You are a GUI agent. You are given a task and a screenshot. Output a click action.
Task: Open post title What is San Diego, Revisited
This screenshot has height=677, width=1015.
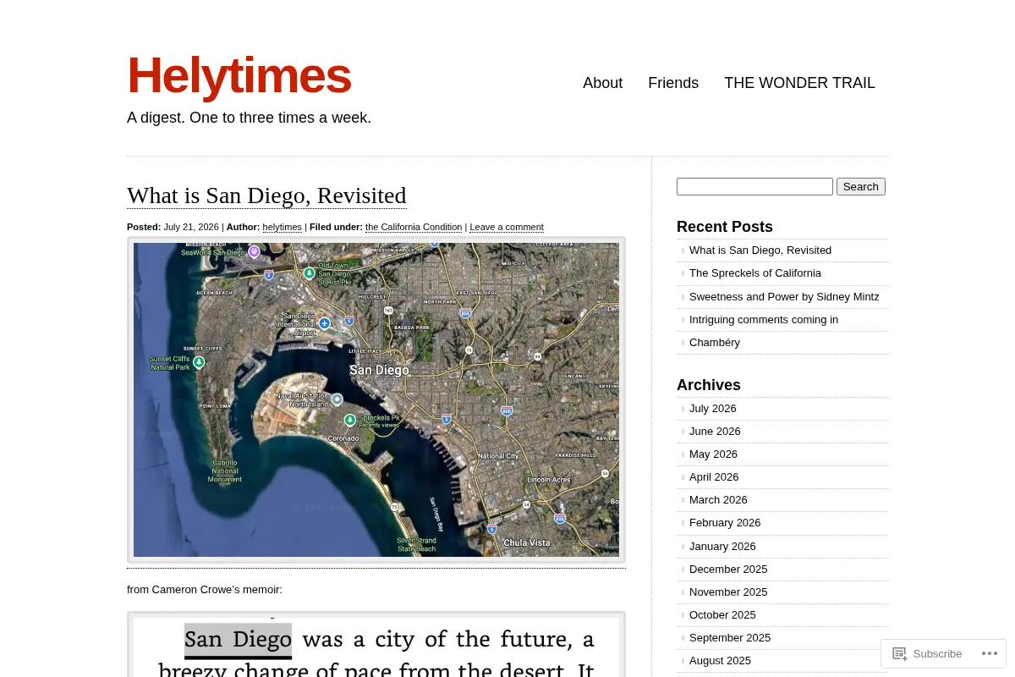coord(266,195)
